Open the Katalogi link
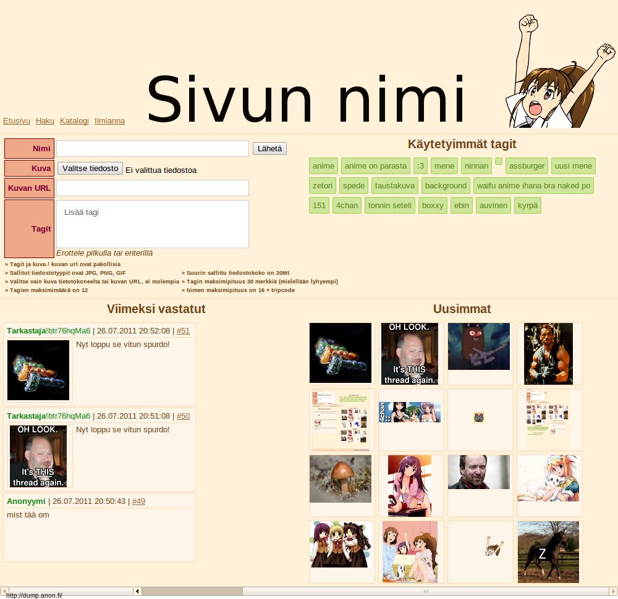The width and height of the screenshot is (618, 599). 74,121
